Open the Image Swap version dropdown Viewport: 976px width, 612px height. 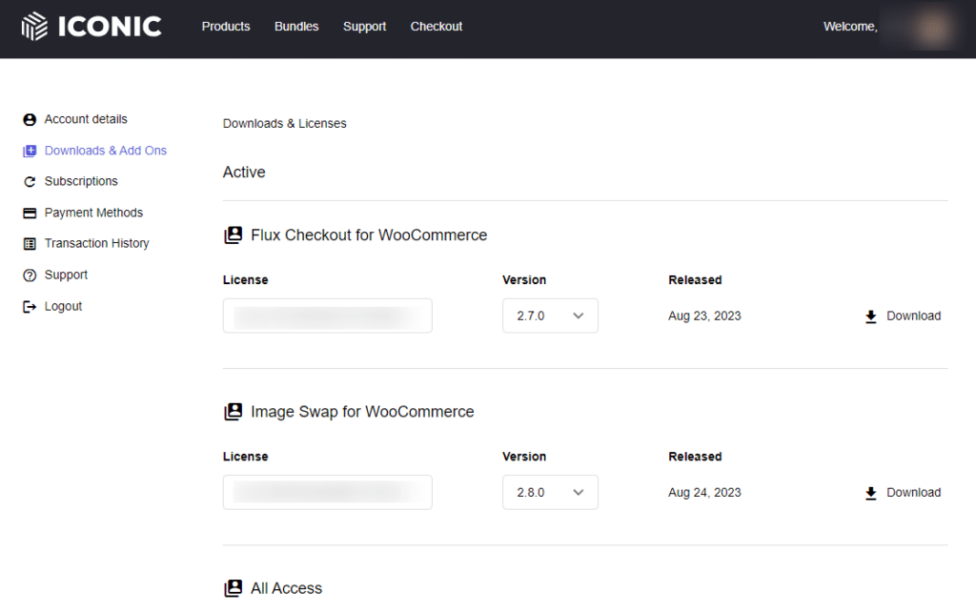click(550, 492)
